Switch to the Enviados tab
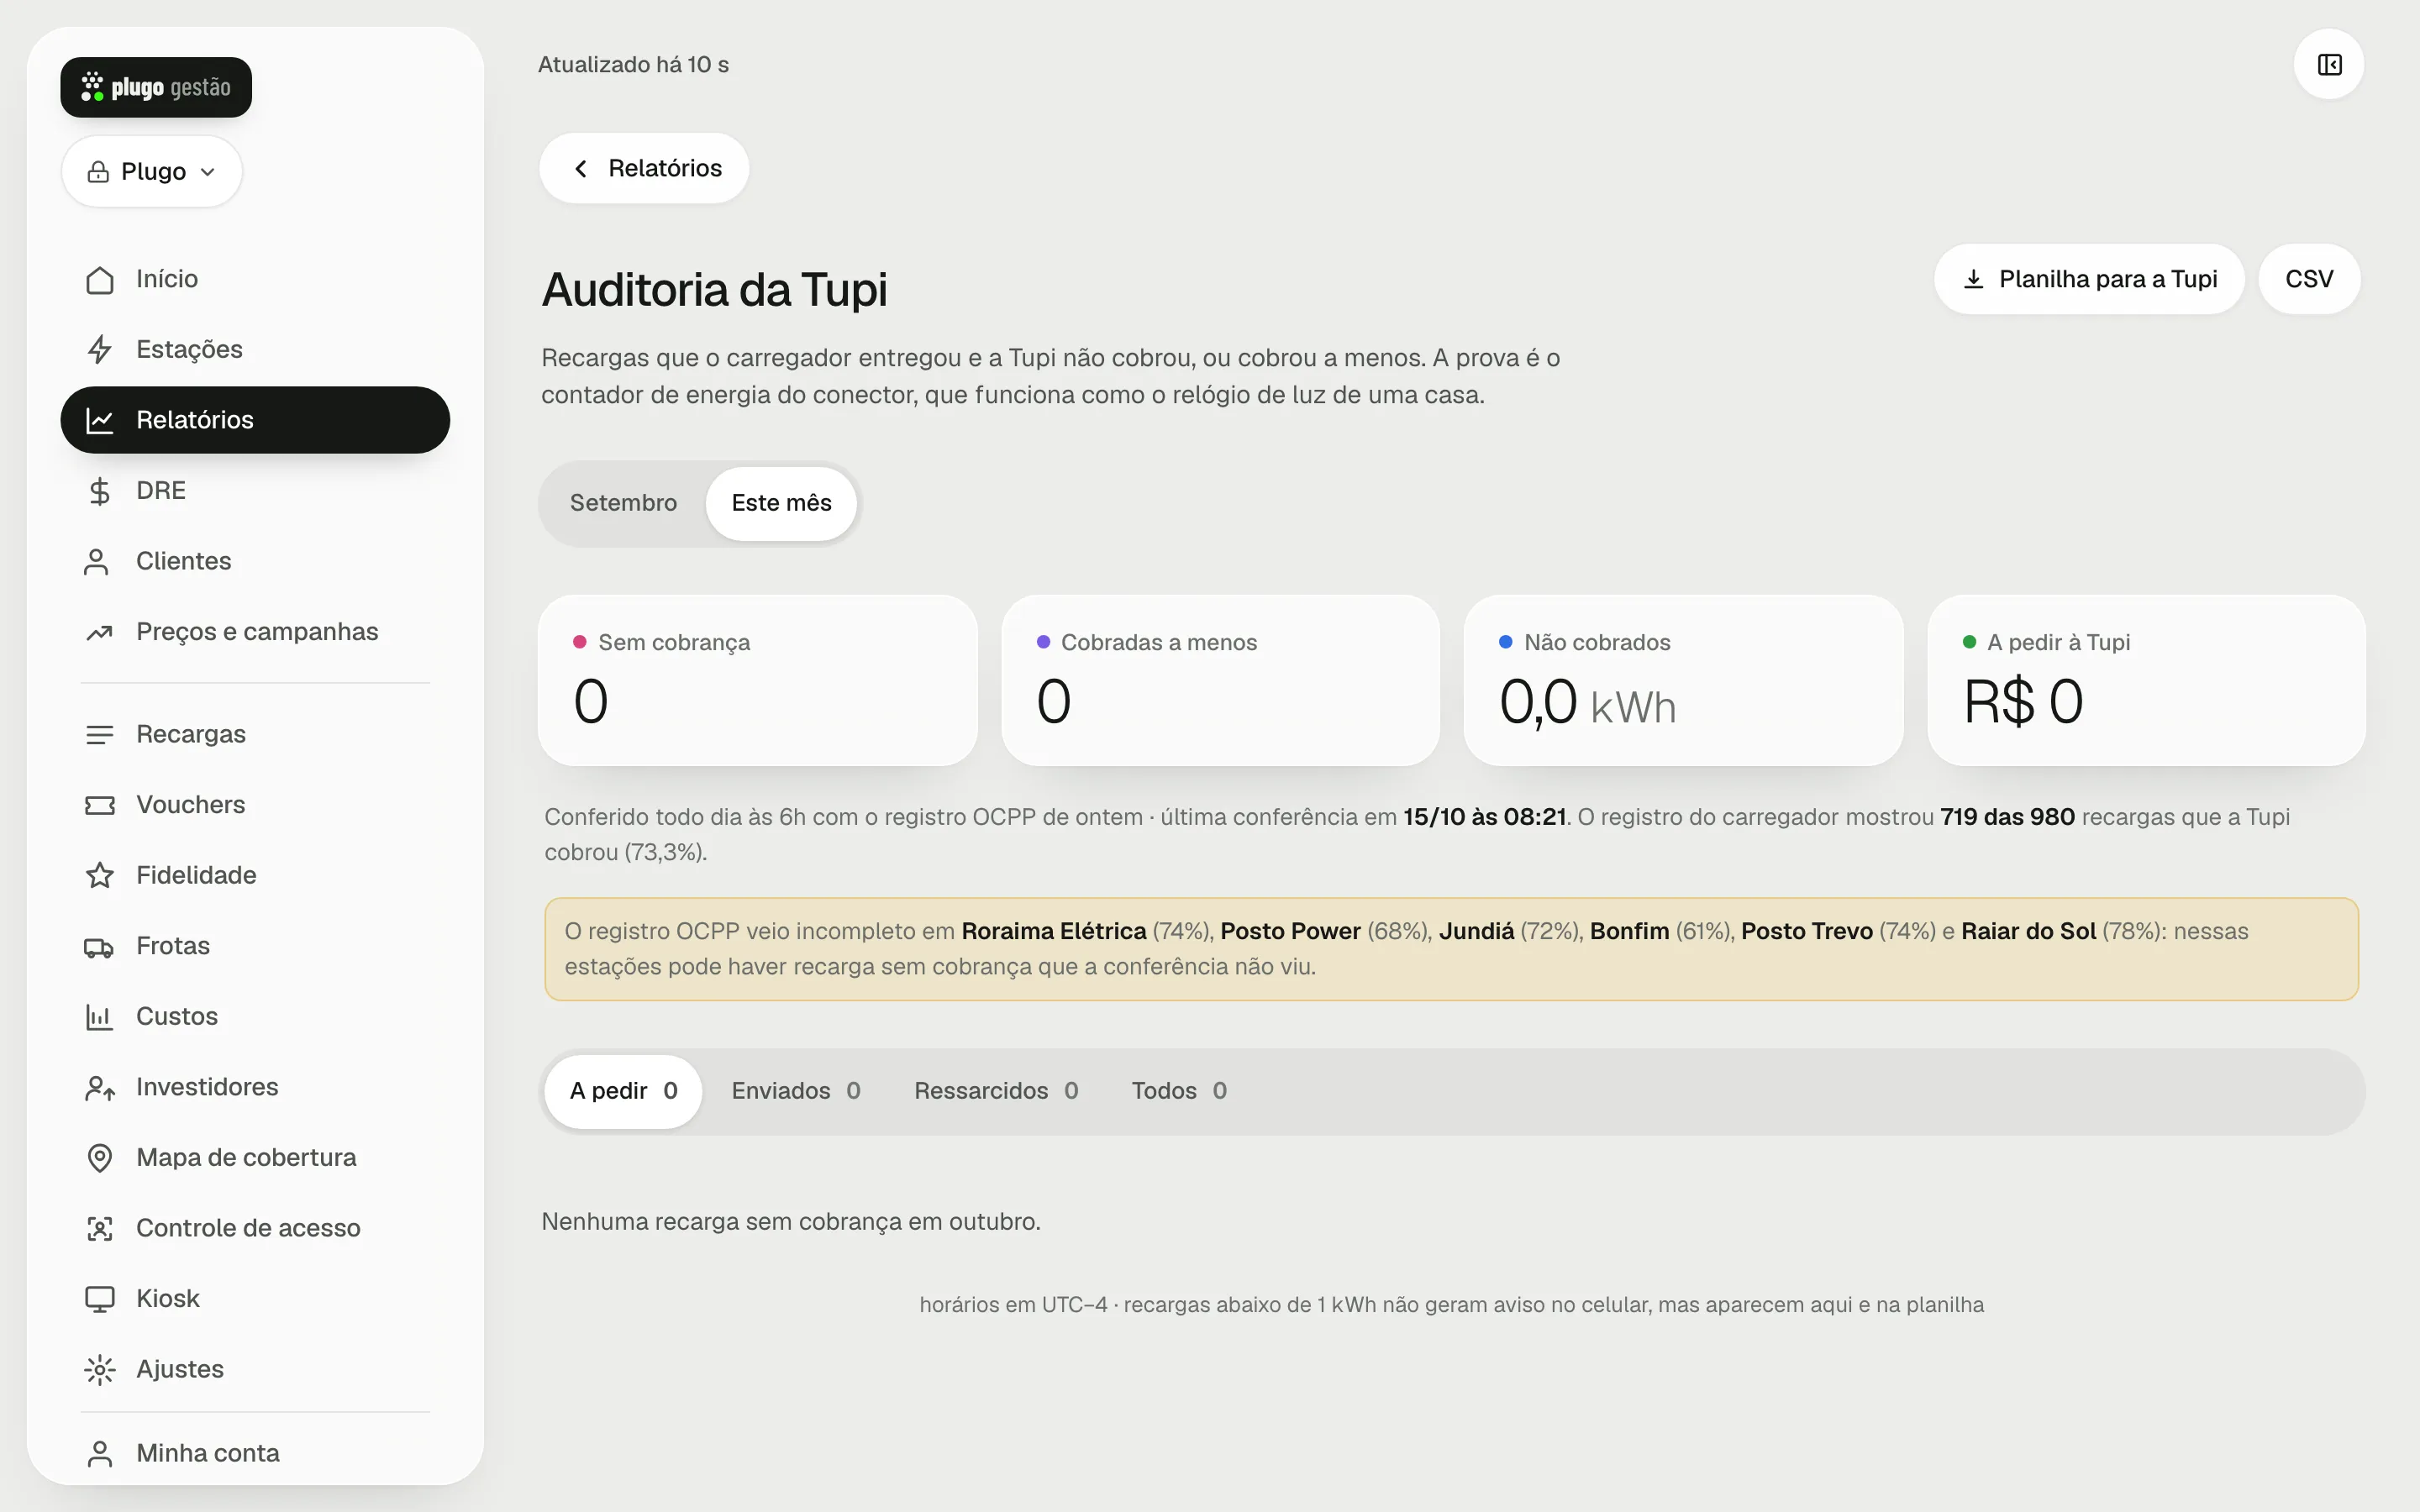The width and height of the screenshot is (2420, 1512). [x=796, y=1091]
